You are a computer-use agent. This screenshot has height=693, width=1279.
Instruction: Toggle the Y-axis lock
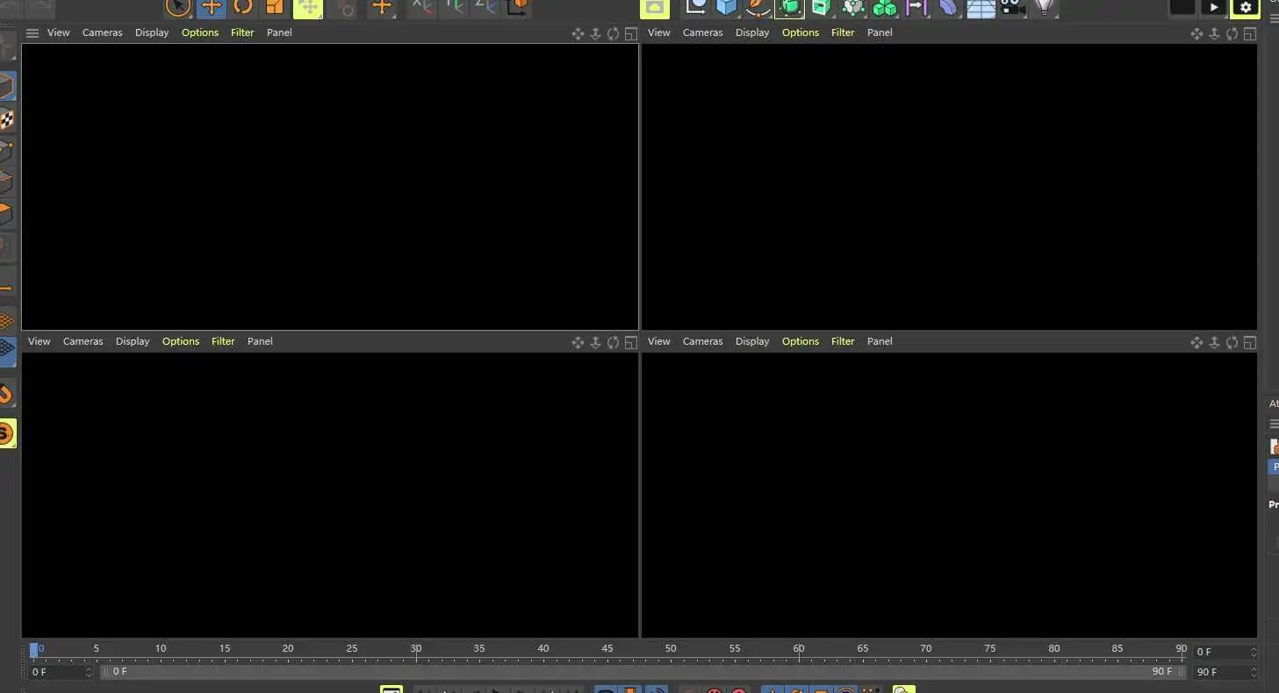coord(454,8)
